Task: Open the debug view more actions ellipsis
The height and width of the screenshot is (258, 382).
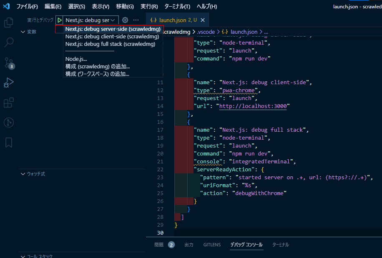Action: (x=136, y=20)
